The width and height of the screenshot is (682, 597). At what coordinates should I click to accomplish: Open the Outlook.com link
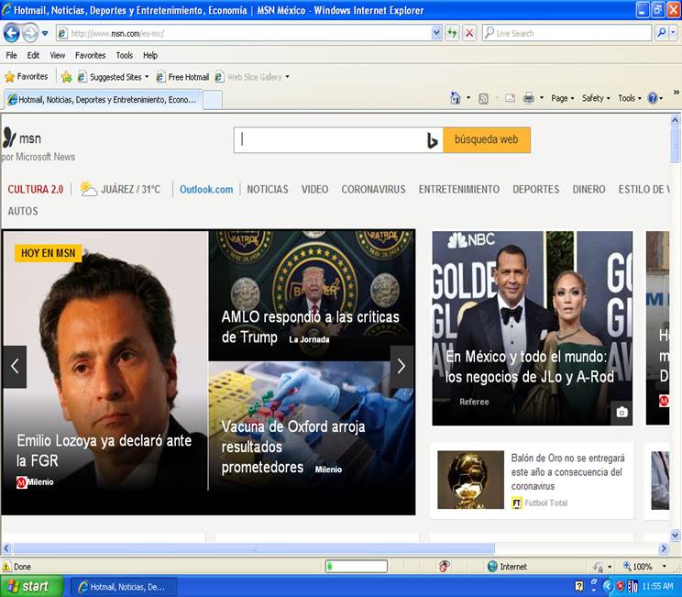(206, 189)
